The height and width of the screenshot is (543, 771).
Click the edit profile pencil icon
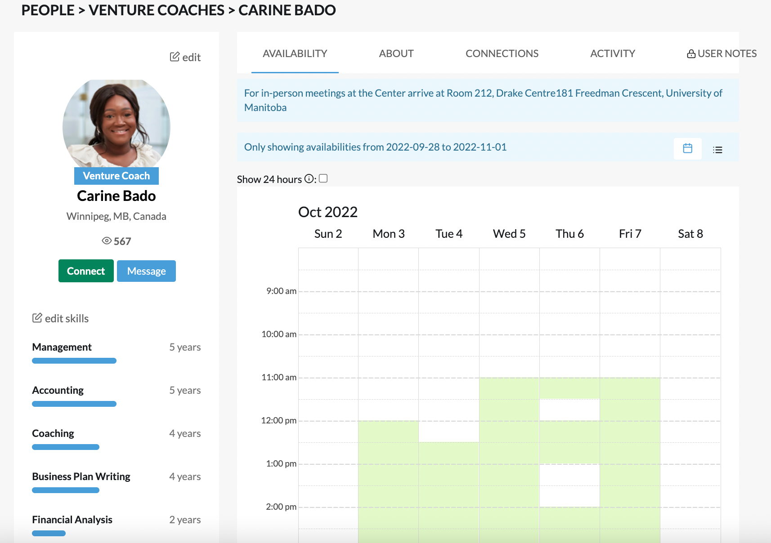[x=175, y=57]
